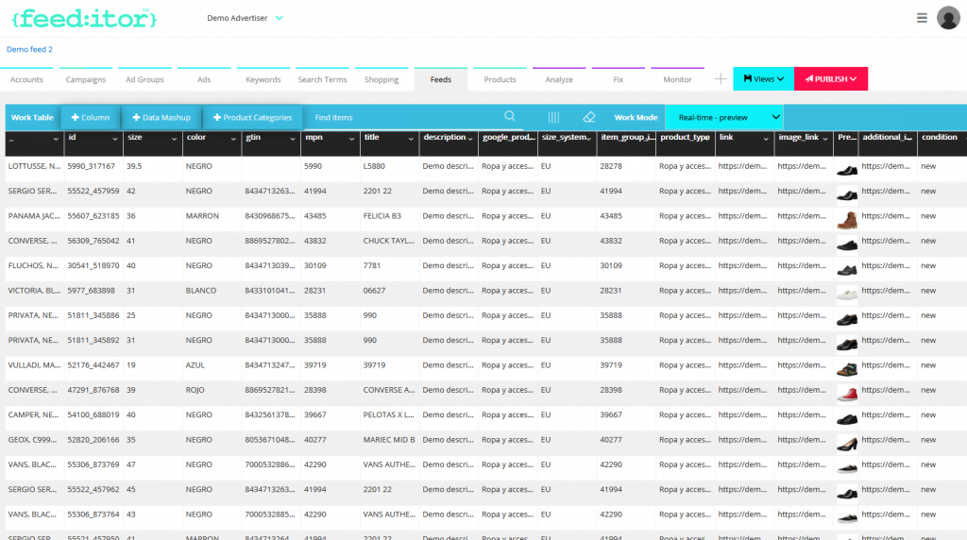This screenshot has height=540, width=967.
Task: Add a new tab with plus icon
Action: (720, 79)
